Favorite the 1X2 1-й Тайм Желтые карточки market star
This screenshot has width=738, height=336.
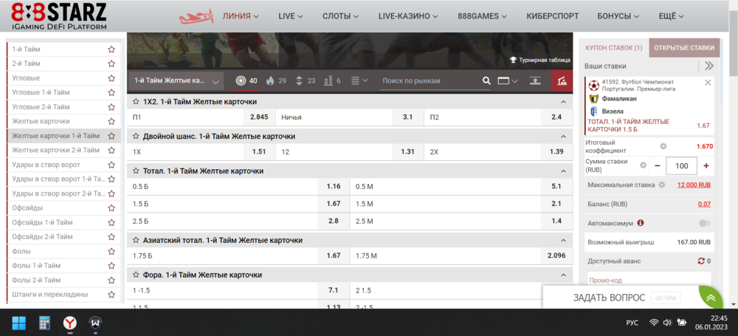136,102
